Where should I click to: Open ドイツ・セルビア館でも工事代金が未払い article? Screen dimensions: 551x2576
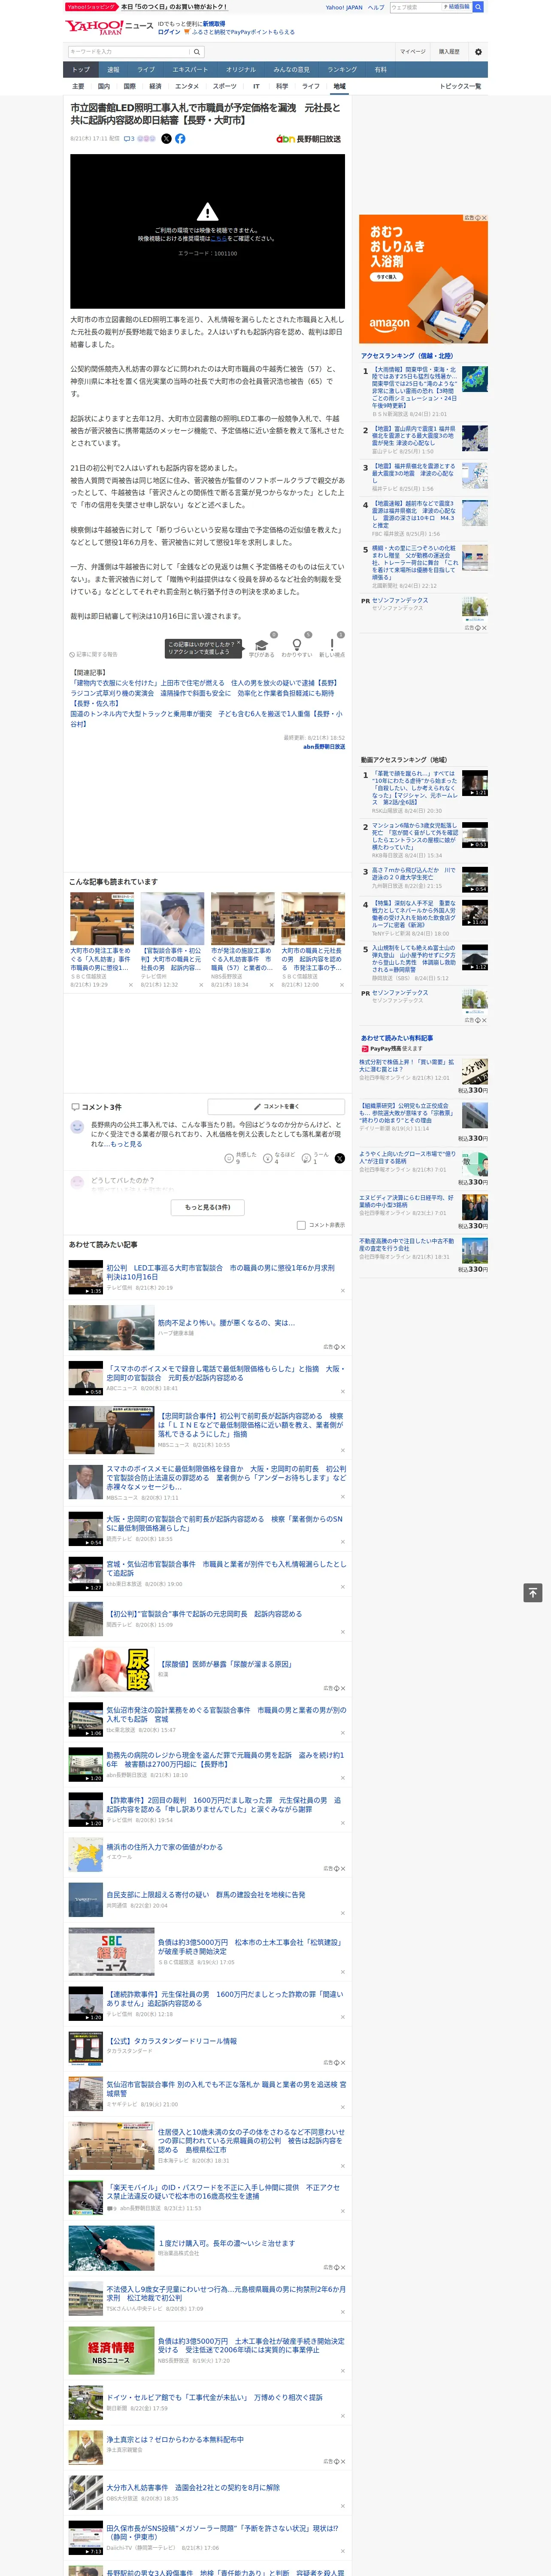click(x=215, y=2397)
